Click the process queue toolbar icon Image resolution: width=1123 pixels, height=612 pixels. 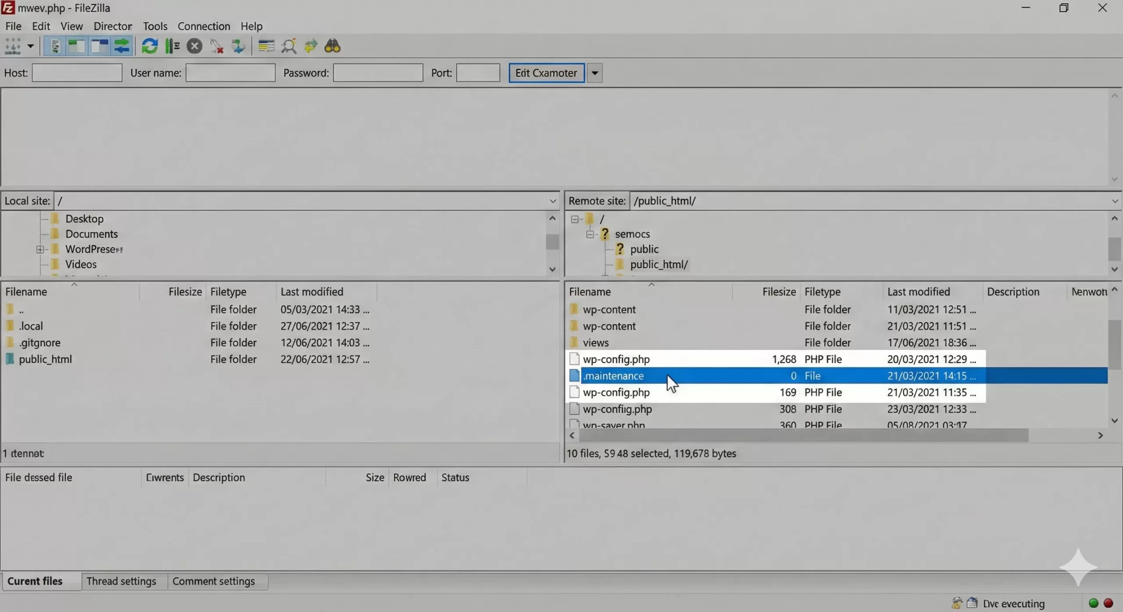(172, 46)
